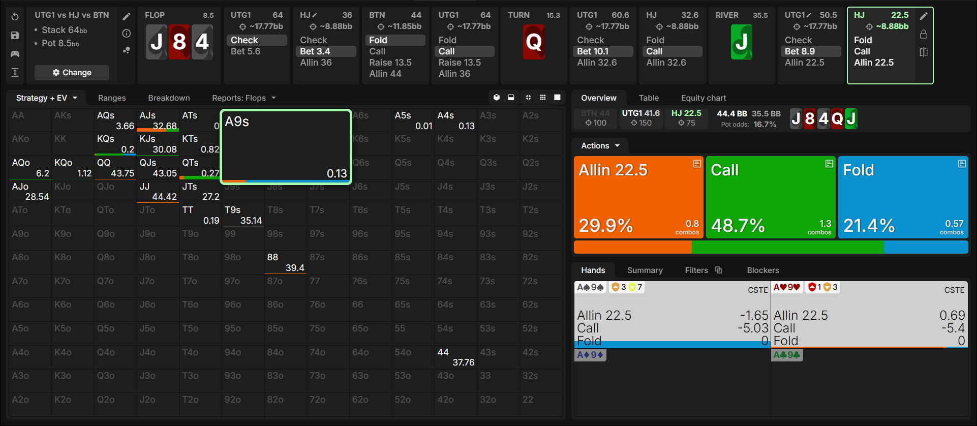977x426 pixels.
Task: Switch to the Breakdown tab
Action: (169, 98)
